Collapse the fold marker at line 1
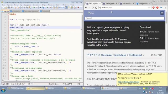 pyautogui.click(x=9, y=14)
